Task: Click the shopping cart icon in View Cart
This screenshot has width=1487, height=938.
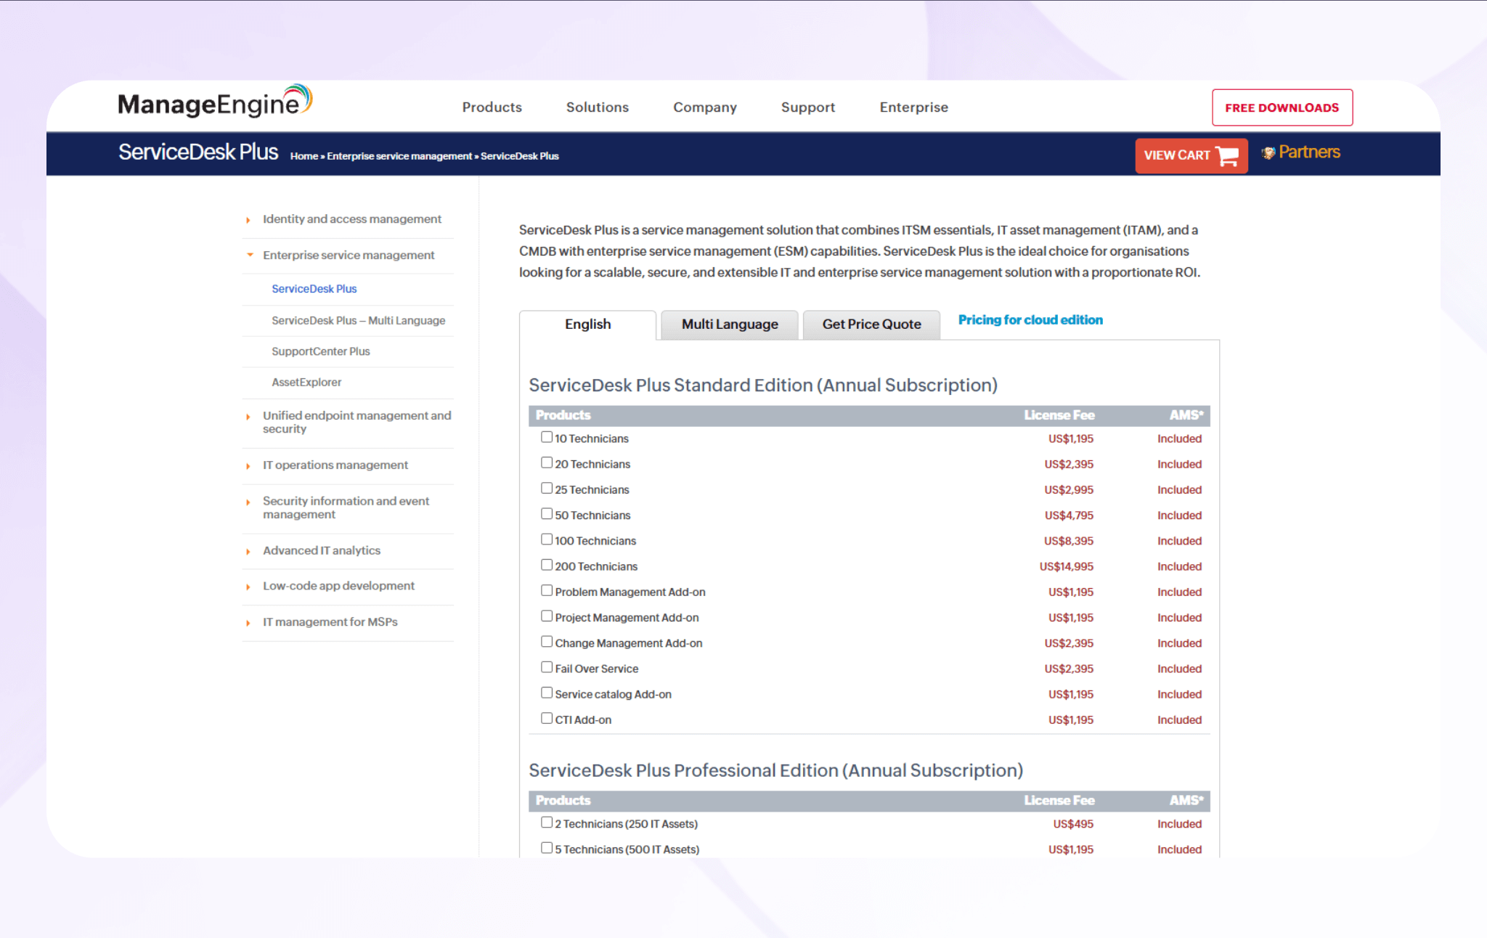Action: point(1227,155)
